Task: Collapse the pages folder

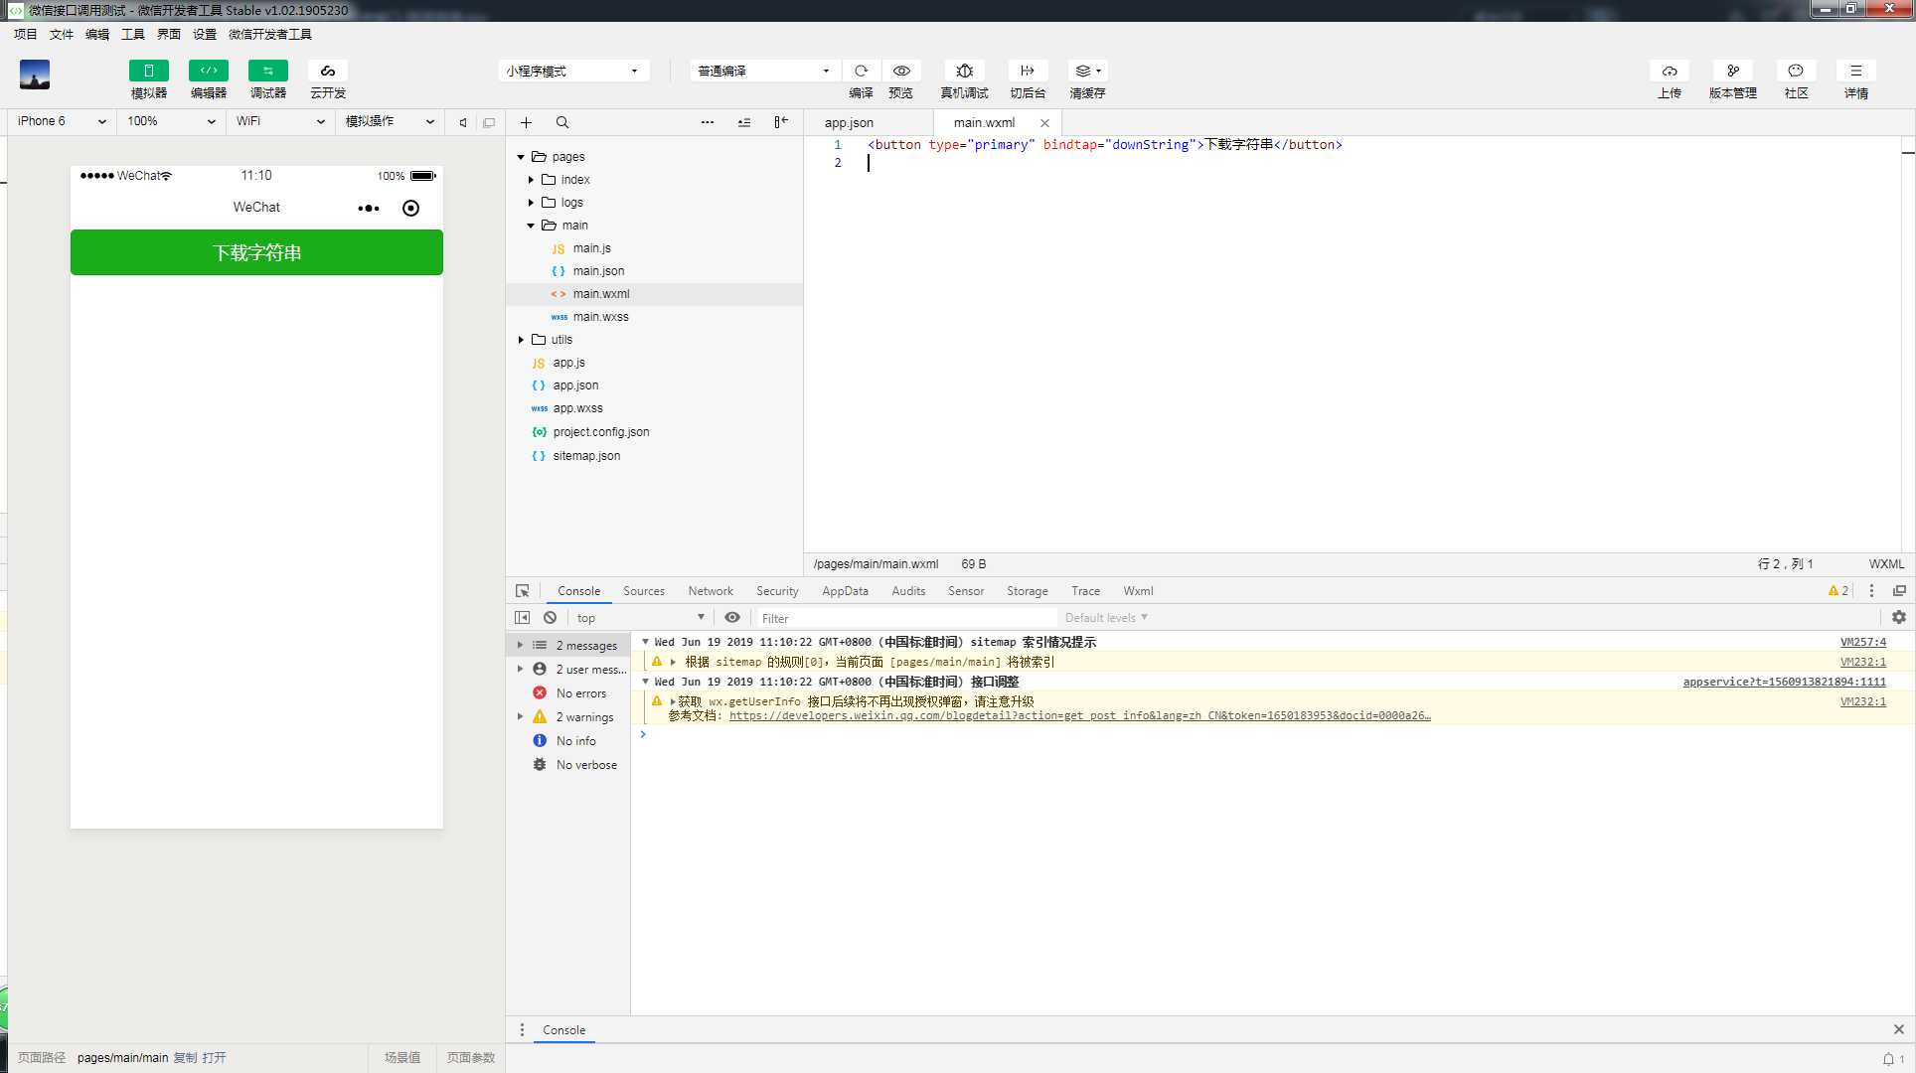Action: pyautogui.click(x=521, y=157)
